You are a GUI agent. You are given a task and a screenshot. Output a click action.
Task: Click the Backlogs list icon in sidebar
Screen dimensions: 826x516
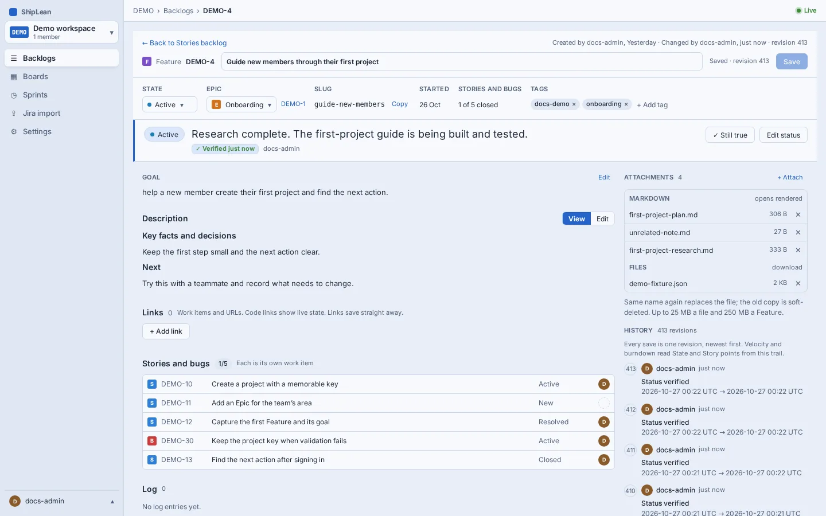[14, 58]
